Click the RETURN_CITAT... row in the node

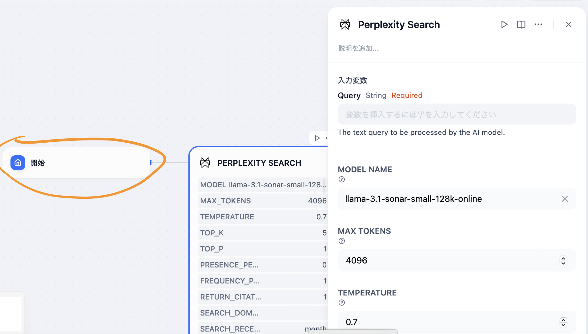[263, 297]
